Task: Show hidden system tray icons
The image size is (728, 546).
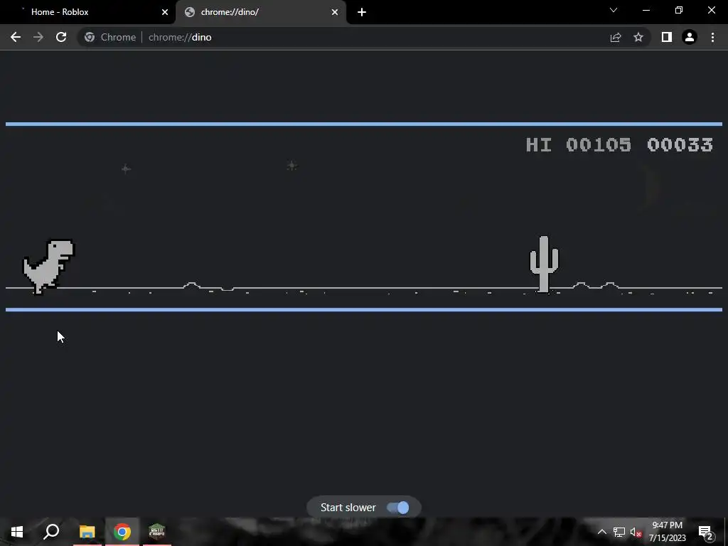Action: 601,532
